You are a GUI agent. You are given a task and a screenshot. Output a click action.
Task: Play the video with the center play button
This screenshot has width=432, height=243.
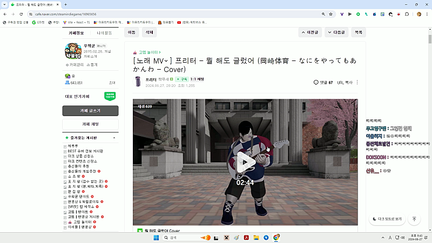click(245, 163)
